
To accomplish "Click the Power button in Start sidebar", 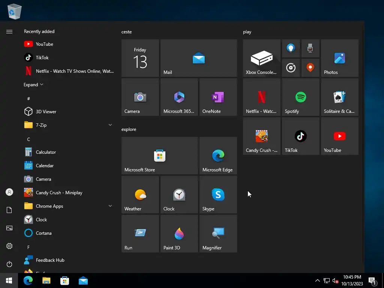I will click(9, 264).
